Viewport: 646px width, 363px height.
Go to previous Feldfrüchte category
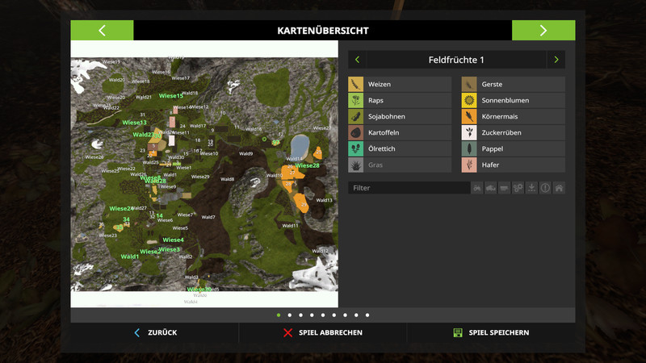(357, 60)
